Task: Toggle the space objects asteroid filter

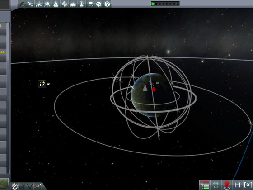Action: (x=99, y=4)
